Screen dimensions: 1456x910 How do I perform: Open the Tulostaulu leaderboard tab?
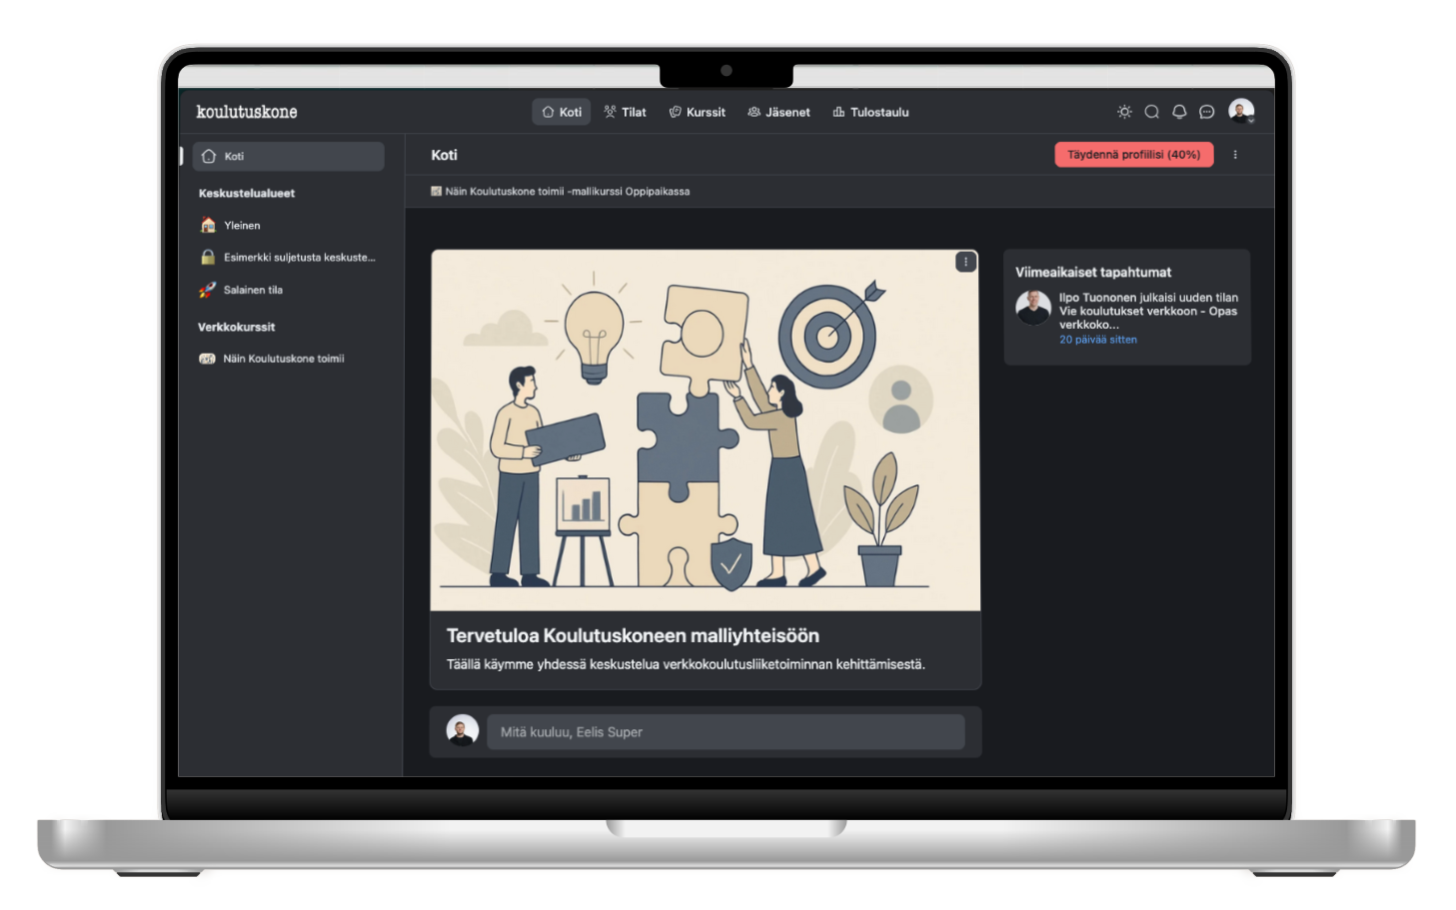(x=870, y=112)
